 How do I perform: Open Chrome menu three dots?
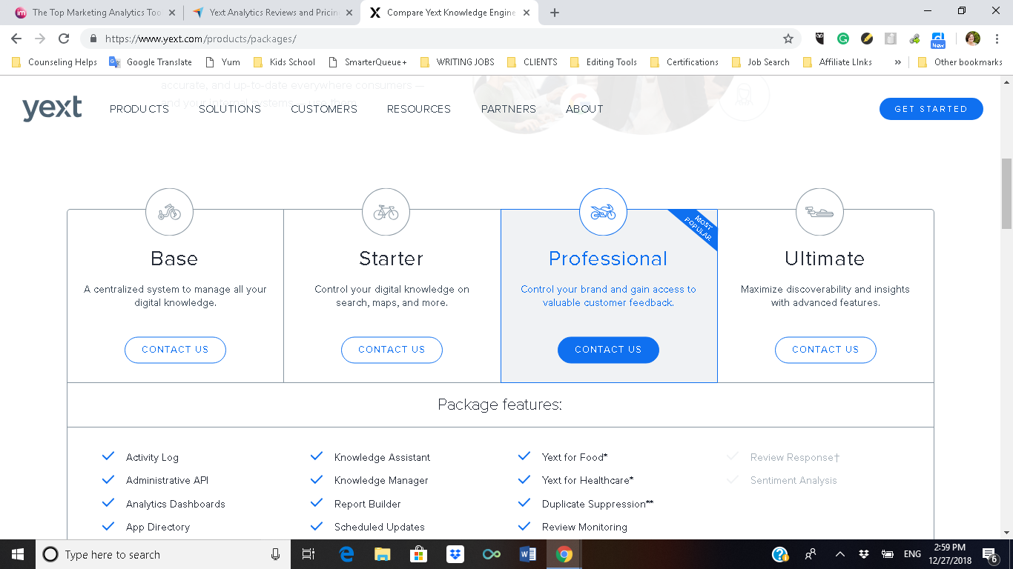point(997,39)
